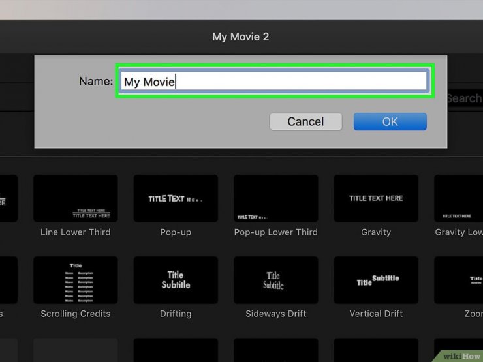Select the Scrolling Credits title thumbnail
The image size is (483, 362).
[x=76, y=280]
